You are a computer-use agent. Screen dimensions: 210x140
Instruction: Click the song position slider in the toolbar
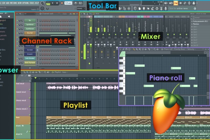click(60, 9)
